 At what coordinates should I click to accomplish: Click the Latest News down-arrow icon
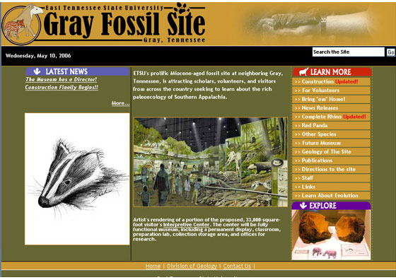[x=37, y=71]
